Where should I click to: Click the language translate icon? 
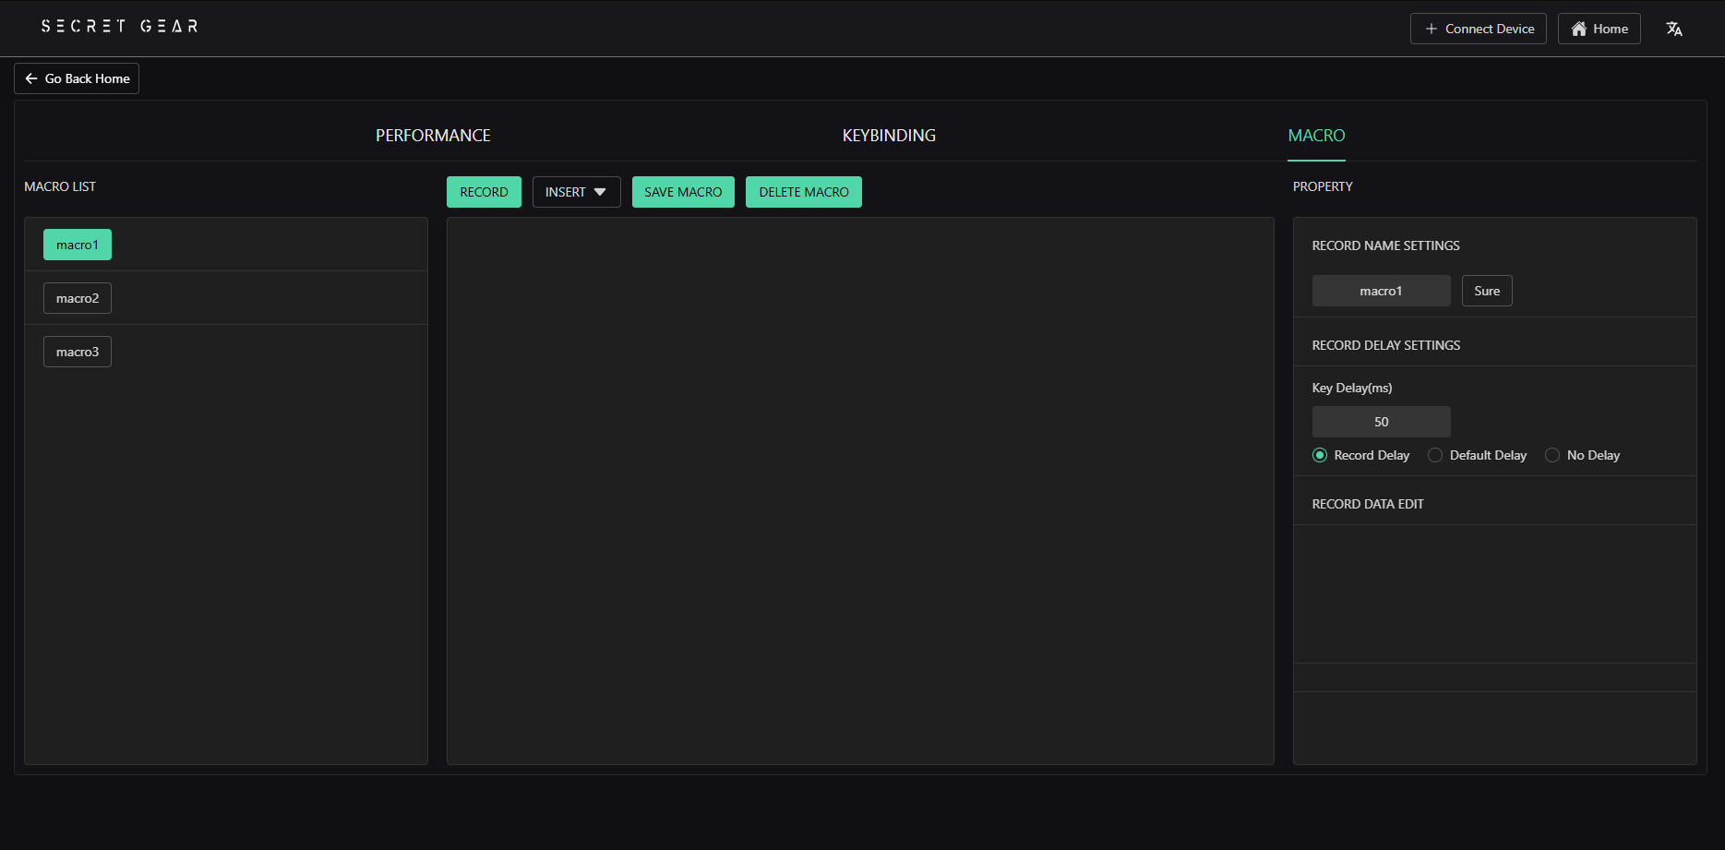click(x=1673, y=29)
